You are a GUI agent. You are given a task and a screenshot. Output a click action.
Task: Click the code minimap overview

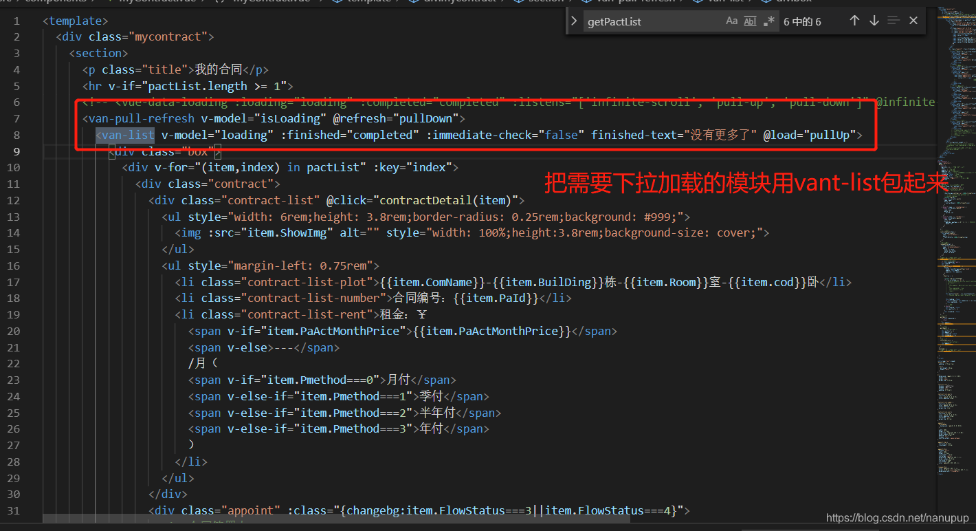coord(957,241)
